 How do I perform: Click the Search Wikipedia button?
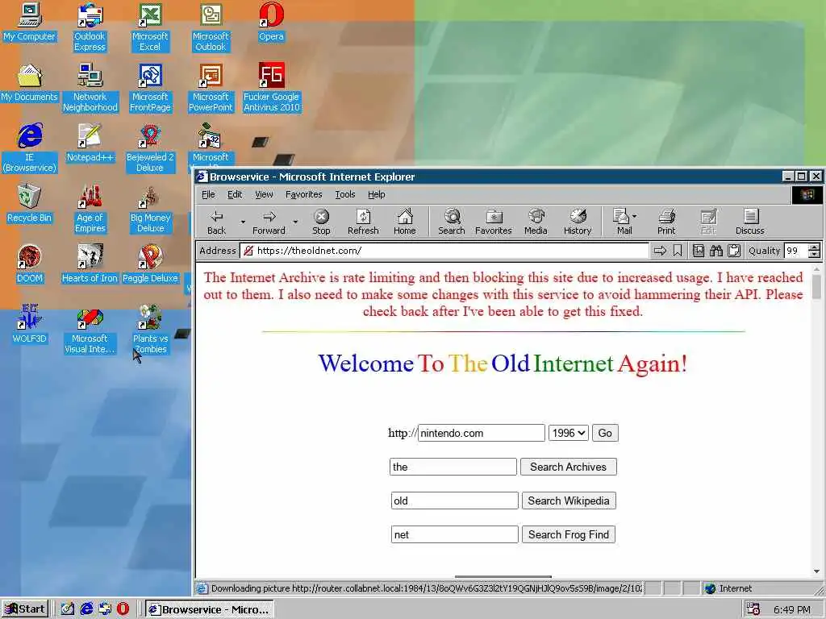pyautogui.click(x=569, y=501)
